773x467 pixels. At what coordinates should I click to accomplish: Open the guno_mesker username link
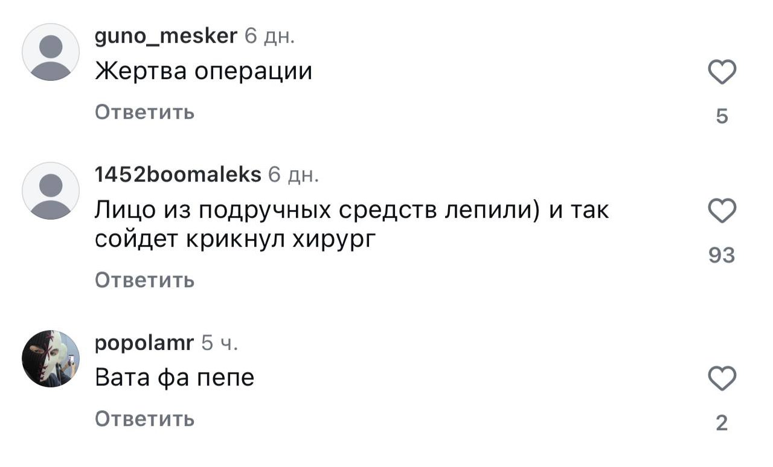click(166, 37)
